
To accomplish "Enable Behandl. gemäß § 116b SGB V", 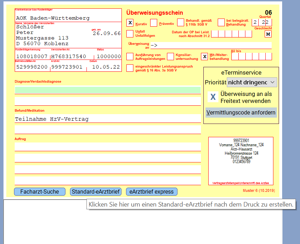I will coord(181,22).
